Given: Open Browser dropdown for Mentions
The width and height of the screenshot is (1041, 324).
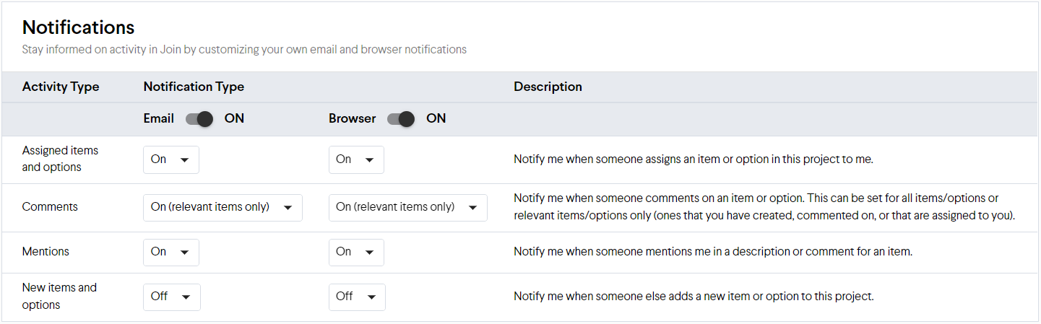Looking at the screenshot, I should coord(356,252).
